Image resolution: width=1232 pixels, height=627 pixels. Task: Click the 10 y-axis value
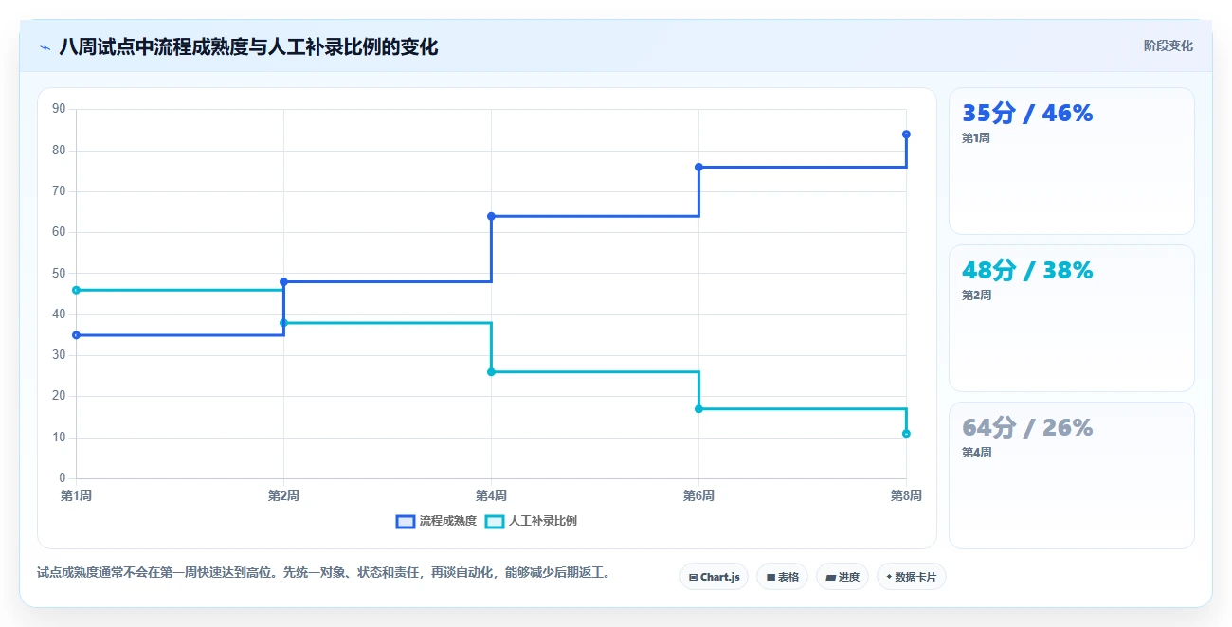coord(59,438)
